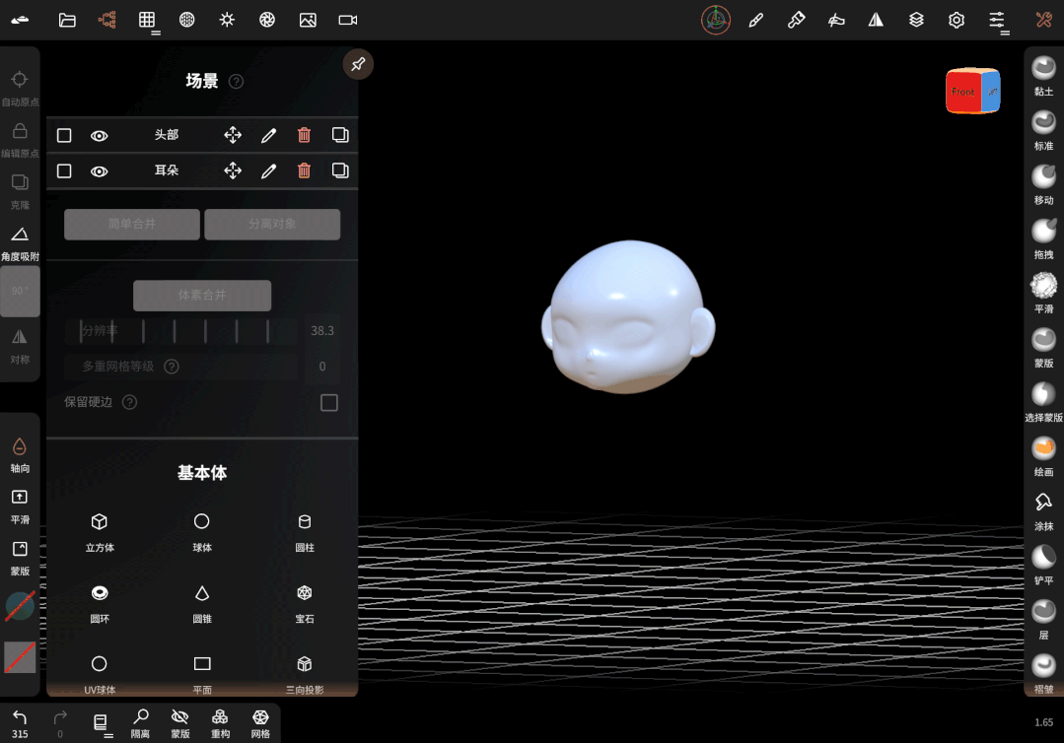Click the gizmo axis icon
The width and height of the screenshot is (1064, 743).
tap(716, 21)
